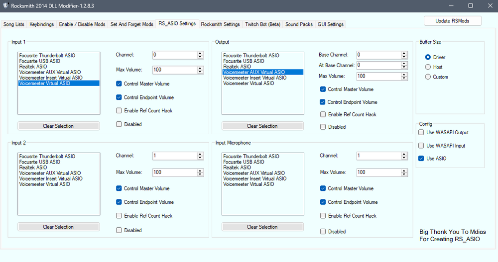The height and width of the screenshot is (262, 498).
Task: Select Realtek ASIO in Input 1 list
Action: click(x=59, y=67)
